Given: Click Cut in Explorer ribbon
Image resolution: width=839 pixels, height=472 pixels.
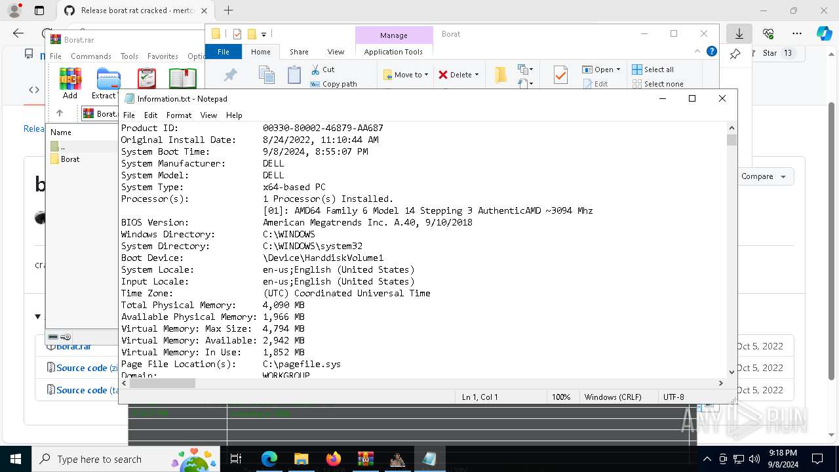Looking at the screenshot, I should (x=322, y=69).
